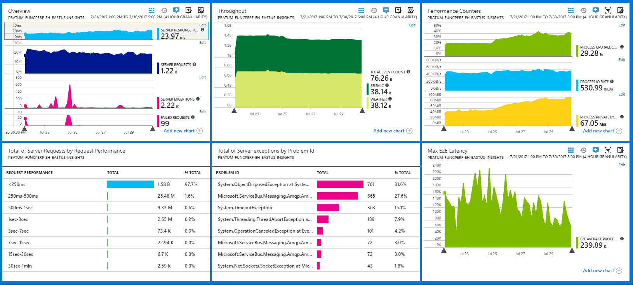
Task: Click the clock history icon in Throughput panel
Action: [374, 10]
